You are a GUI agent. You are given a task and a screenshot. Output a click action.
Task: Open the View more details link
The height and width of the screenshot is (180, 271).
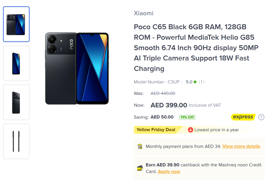(241, 146)
